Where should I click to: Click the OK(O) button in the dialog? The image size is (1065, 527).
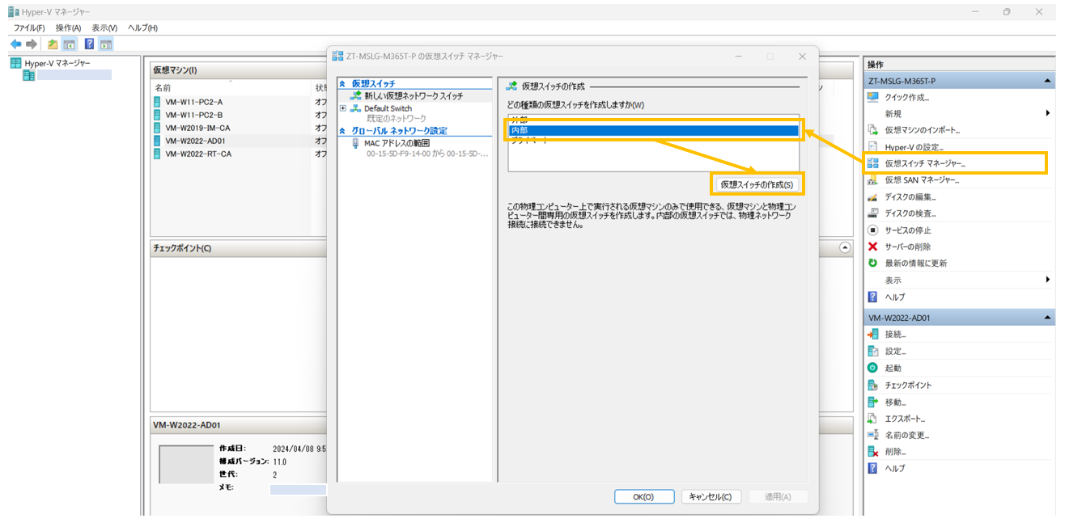(644, 497)
